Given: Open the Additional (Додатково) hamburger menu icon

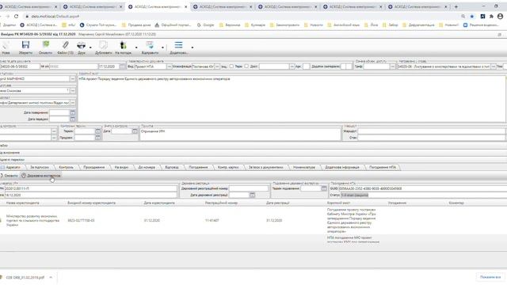Looking at the screenshot, I should click(x=178, y=45).
